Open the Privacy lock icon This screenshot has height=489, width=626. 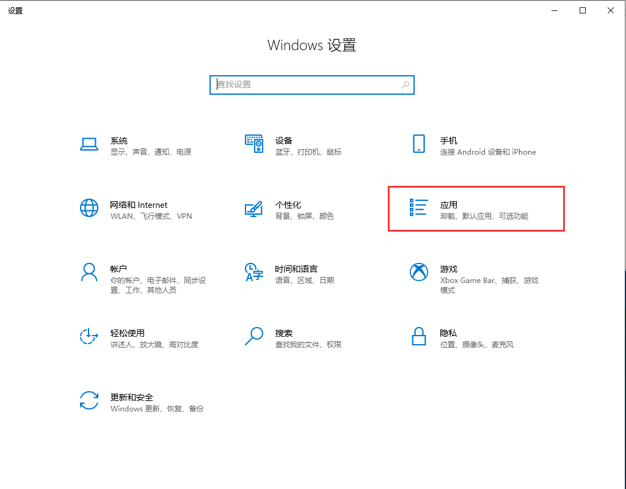click(419, 336)
